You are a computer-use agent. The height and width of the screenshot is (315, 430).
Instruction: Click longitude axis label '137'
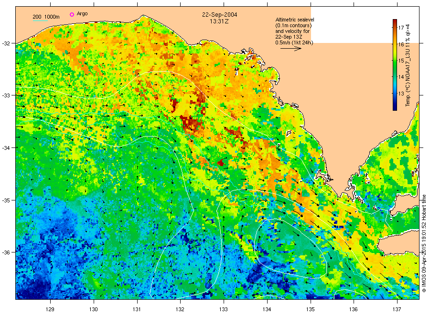[x=397, y=310]
